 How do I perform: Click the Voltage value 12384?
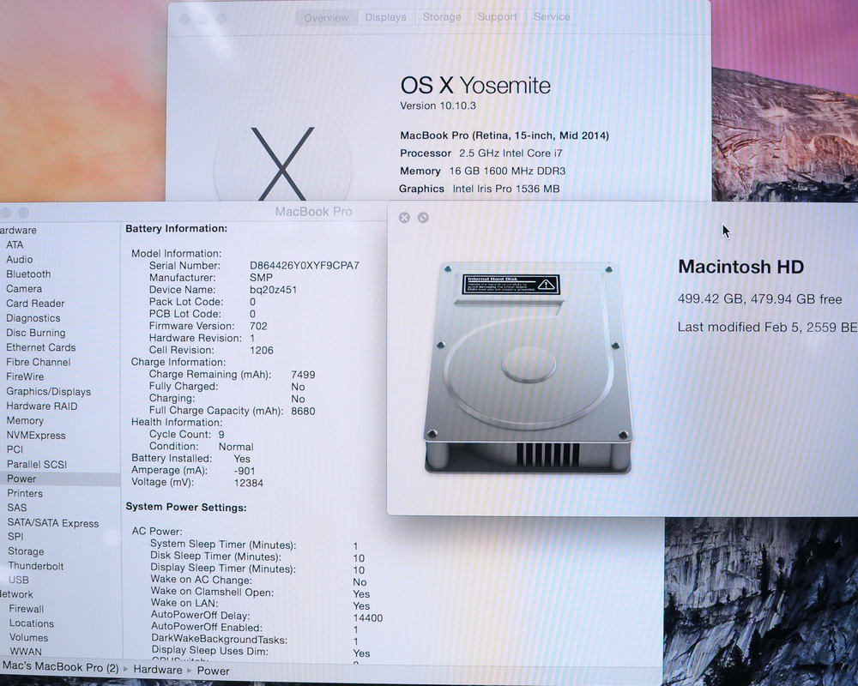(249, 483)
